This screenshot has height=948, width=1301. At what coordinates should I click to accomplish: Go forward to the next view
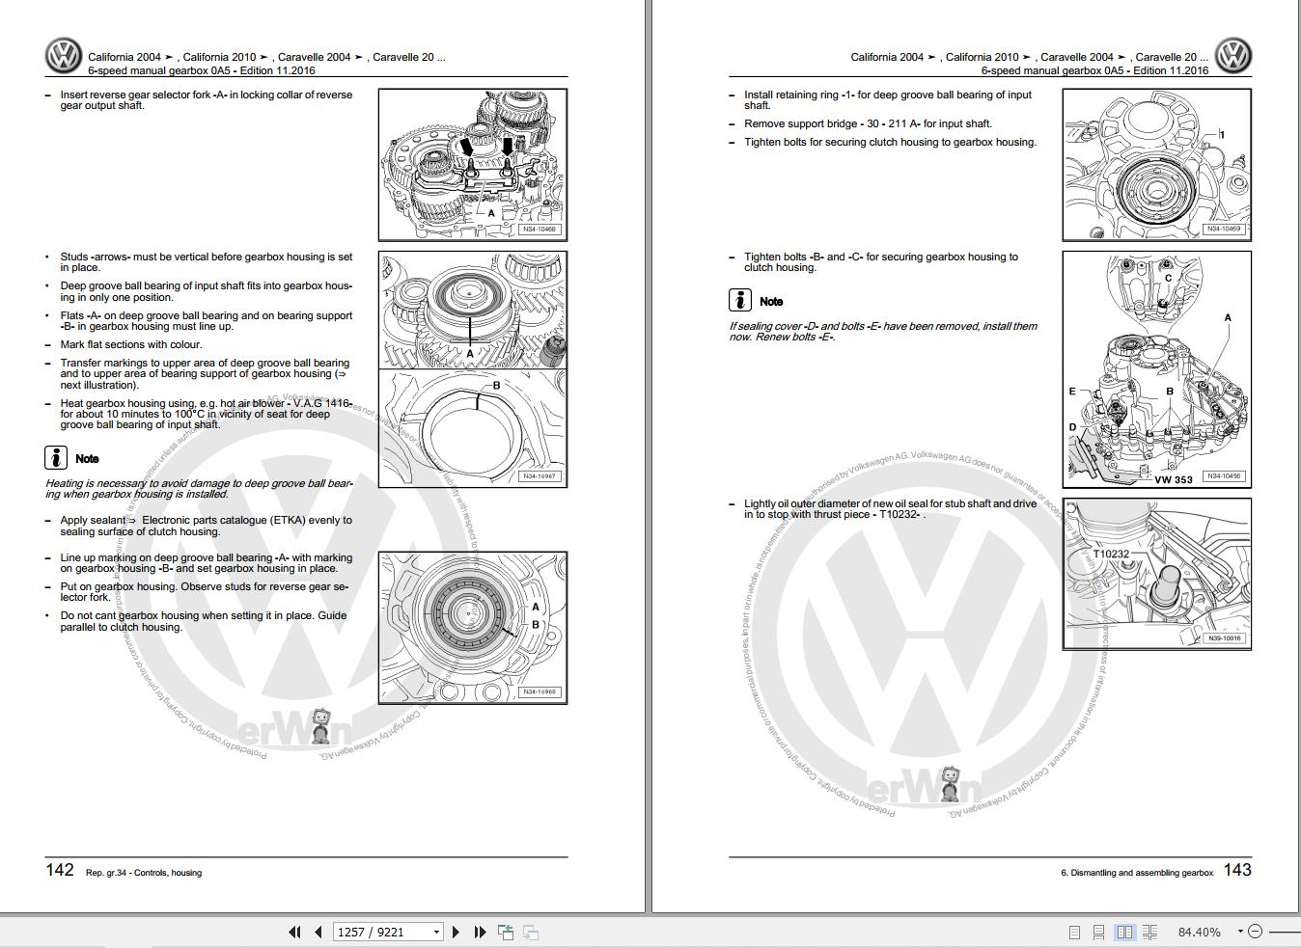[x=530, y=932]
